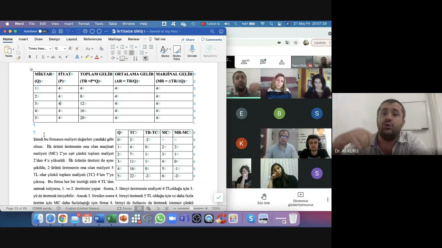Toggle the AutoSave switch
The height and width of the screenshot is (248, 442).
[x=42, y=31]
